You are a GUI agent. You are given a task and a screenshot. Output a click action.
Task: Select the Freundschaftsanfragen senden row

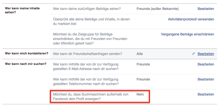(x=134, y=54)
